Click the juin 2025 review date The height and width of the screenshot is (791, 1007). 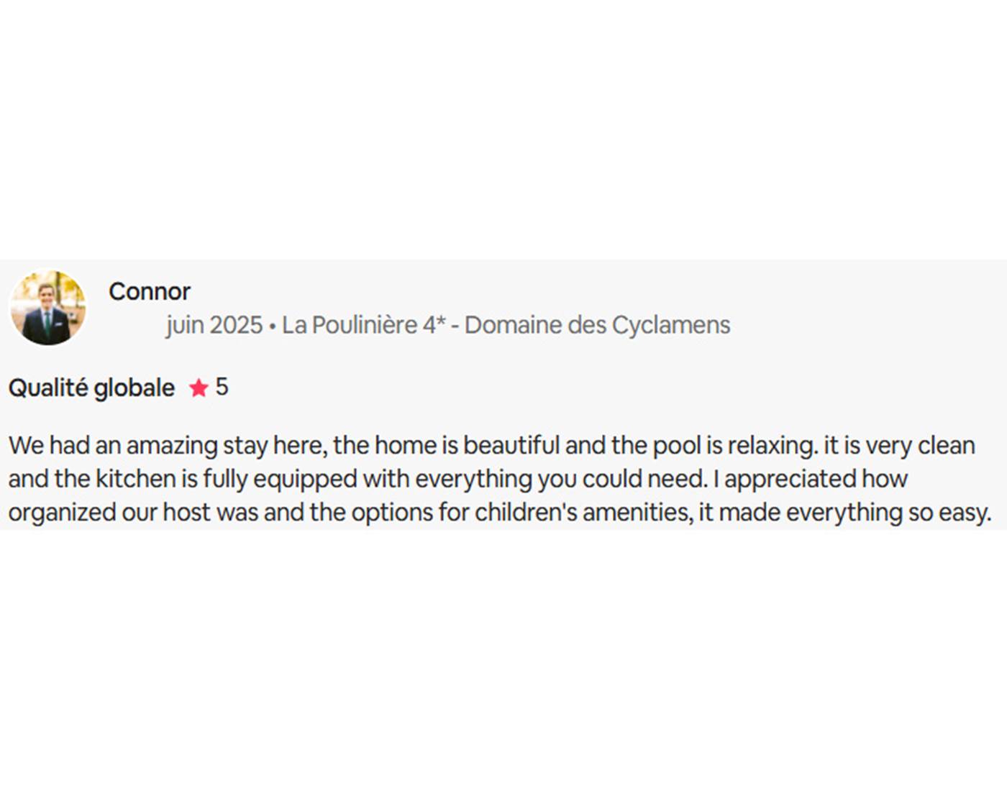click(x=214, y=325)
